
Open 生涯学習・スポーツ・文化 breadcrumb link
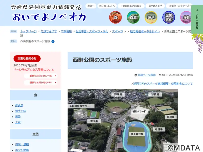pyautogui.click(x=92, y=31)
